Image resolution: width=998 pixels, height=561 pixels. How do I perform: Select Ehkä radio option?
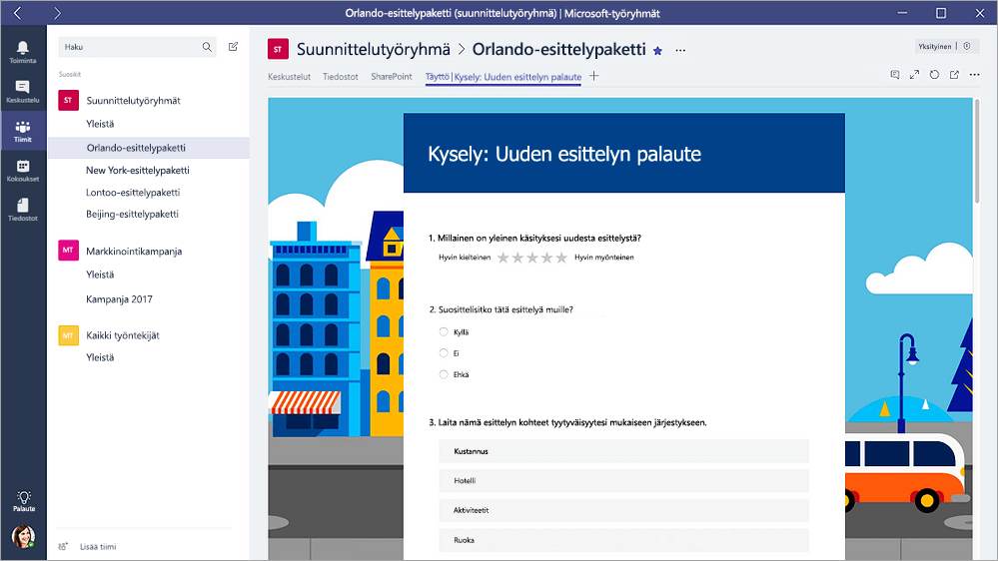tap(444, 374)
